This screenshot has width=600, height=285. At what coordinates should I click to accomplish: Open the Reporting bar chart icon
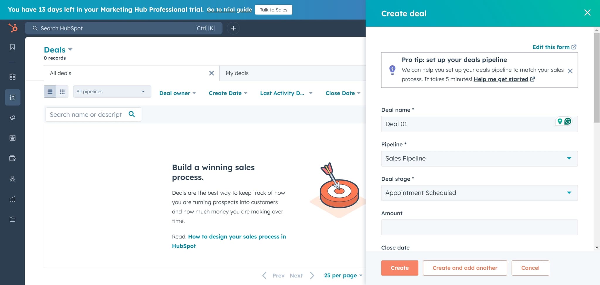coord(12,199)
